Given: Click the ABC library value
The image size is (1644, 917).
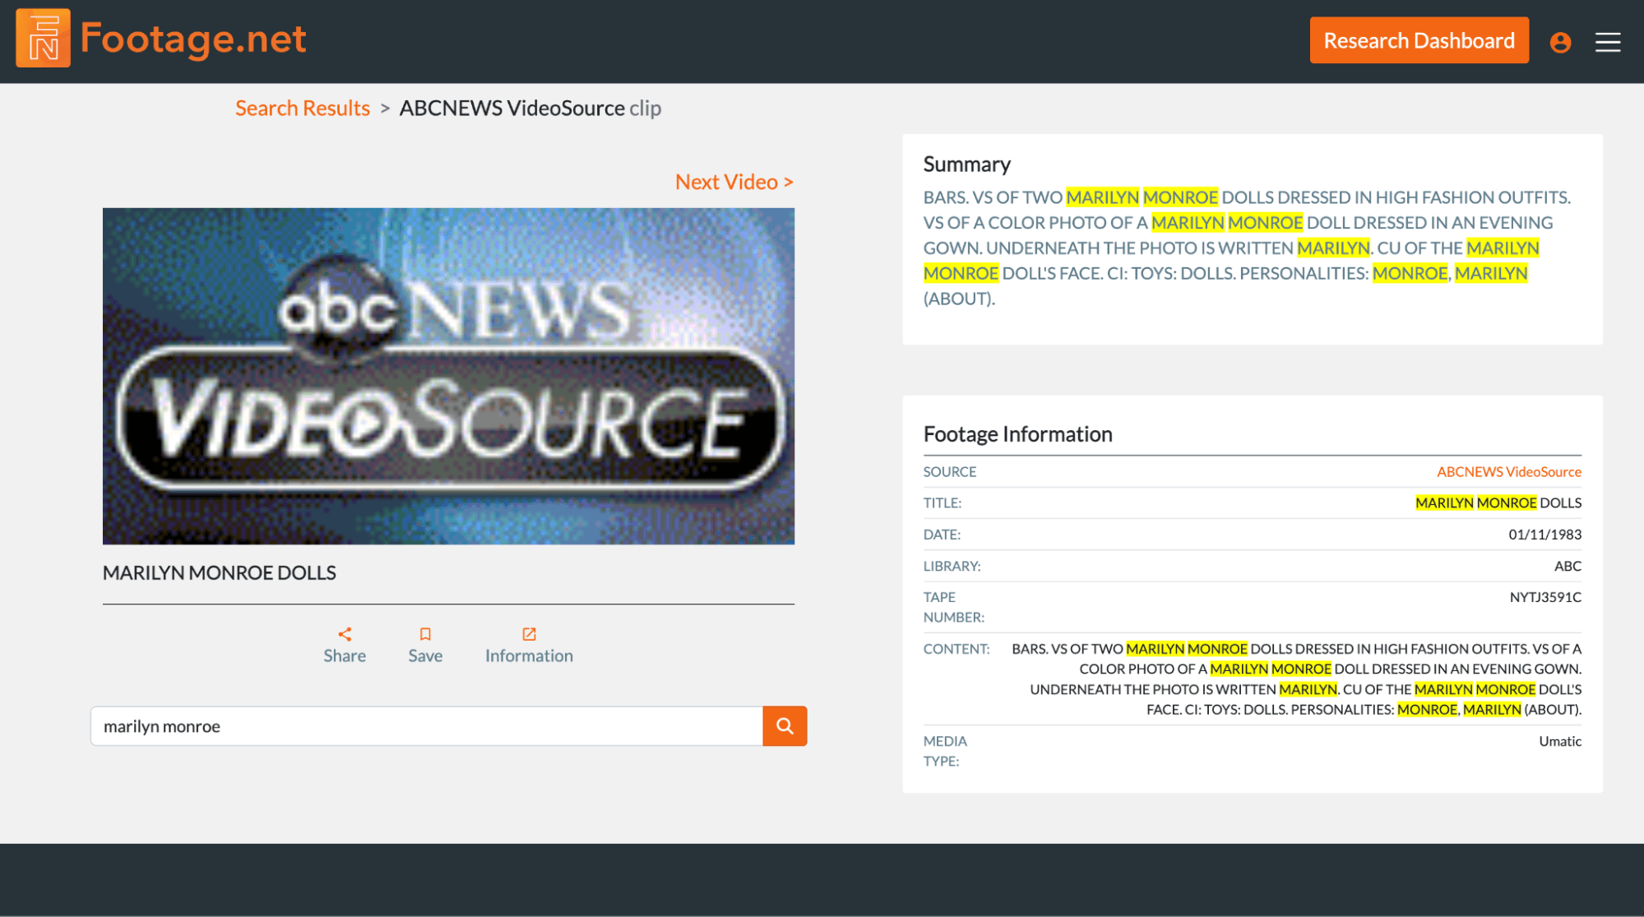Looking at the screenshot, I should click(1568, 566).
